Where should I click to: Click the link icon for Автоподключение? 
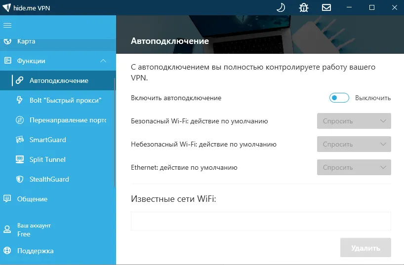[x=20, y=80]
